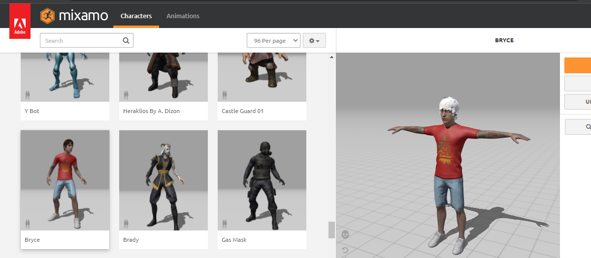Select the Y Bot character thumbnail
The image size is (591, 258).
[65, 76]
